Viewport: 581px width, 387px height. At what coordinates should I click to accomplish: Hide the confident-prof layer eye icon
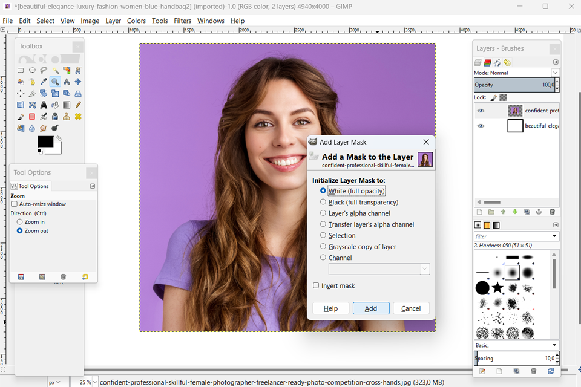point(481,111)
